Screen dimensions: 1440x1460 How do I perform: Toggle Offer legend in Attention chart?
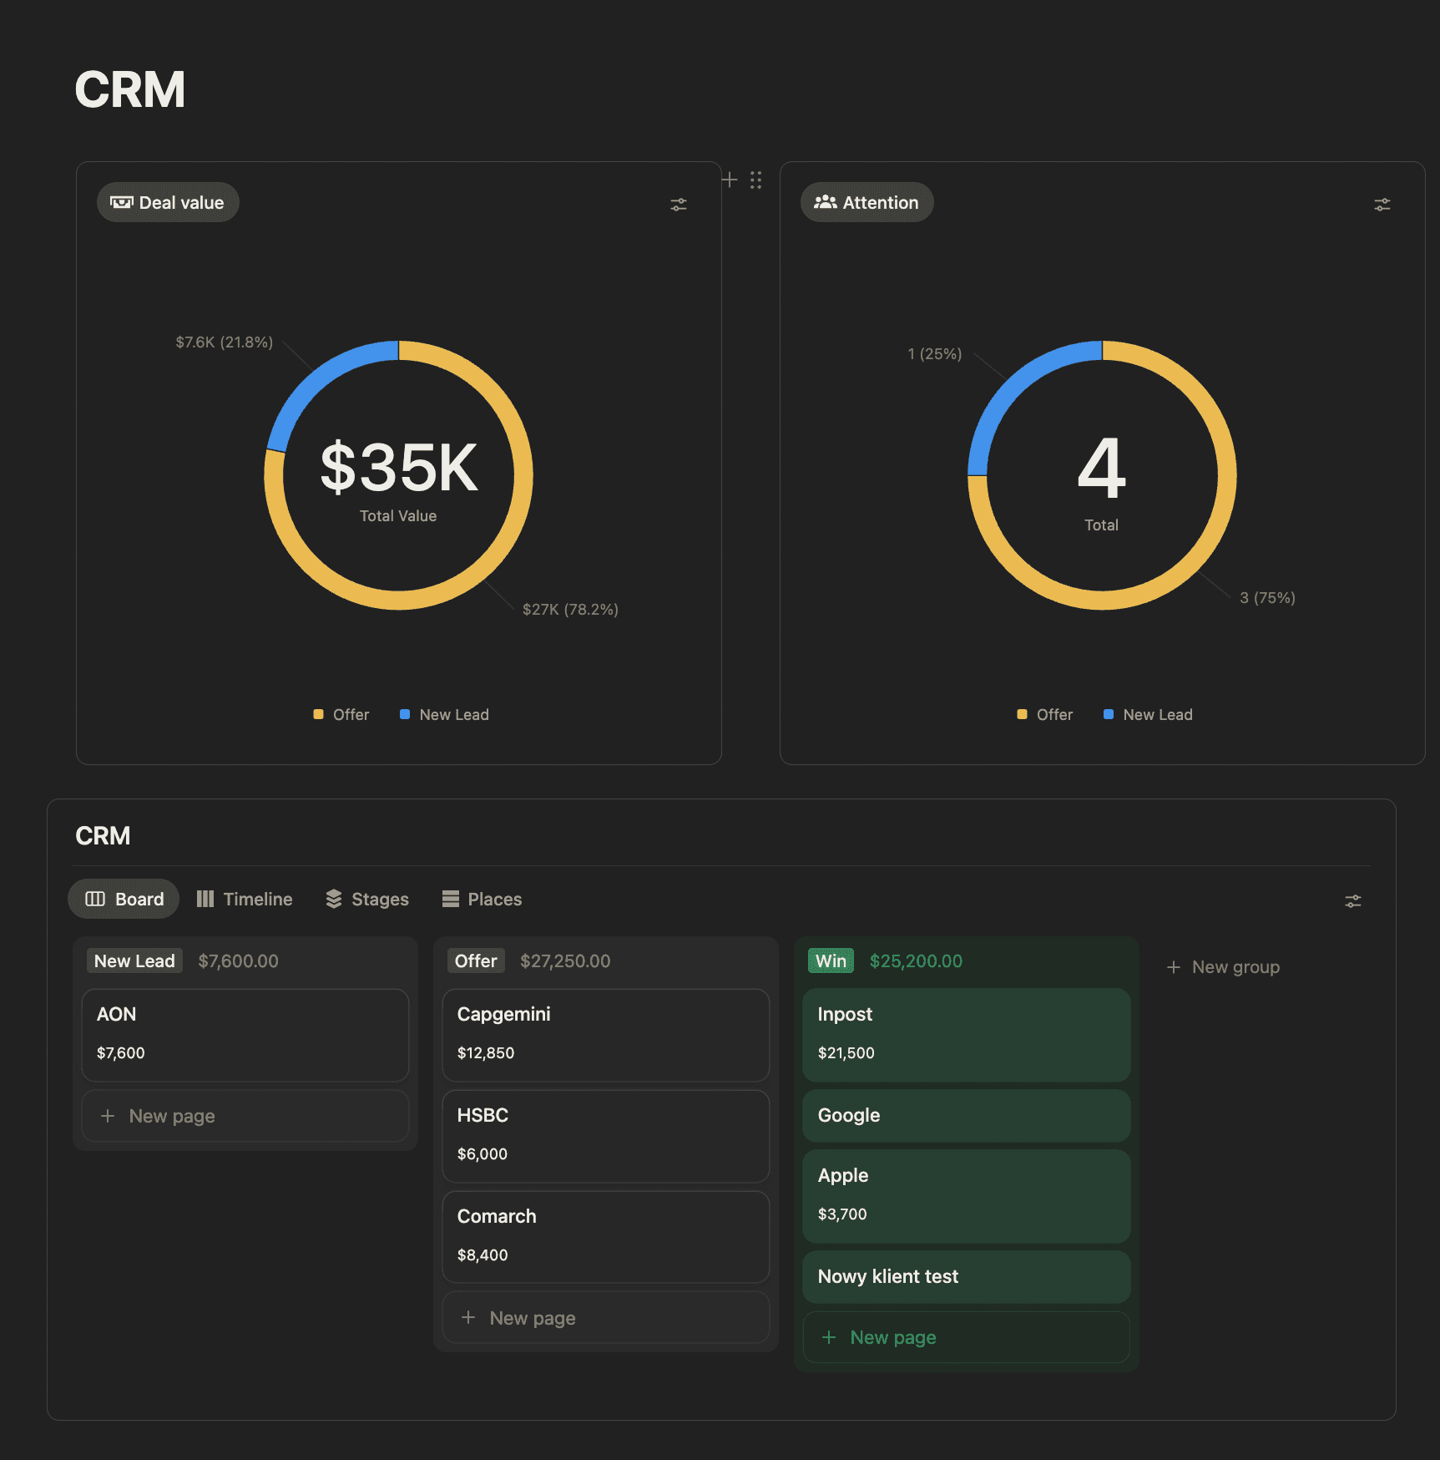[x=1045, y=715]
